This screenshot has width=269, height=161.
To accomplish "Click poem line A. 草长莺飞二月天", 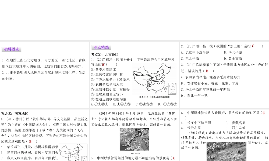I will [x=30, y=147].
